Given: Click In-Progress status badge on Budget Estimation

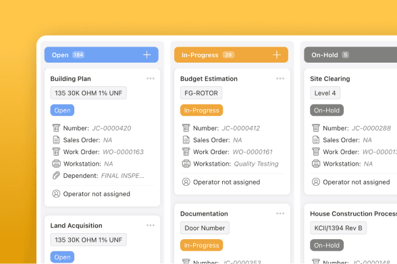Looking at the screenshot, I should pyautogui.click(x=201, y=110).
